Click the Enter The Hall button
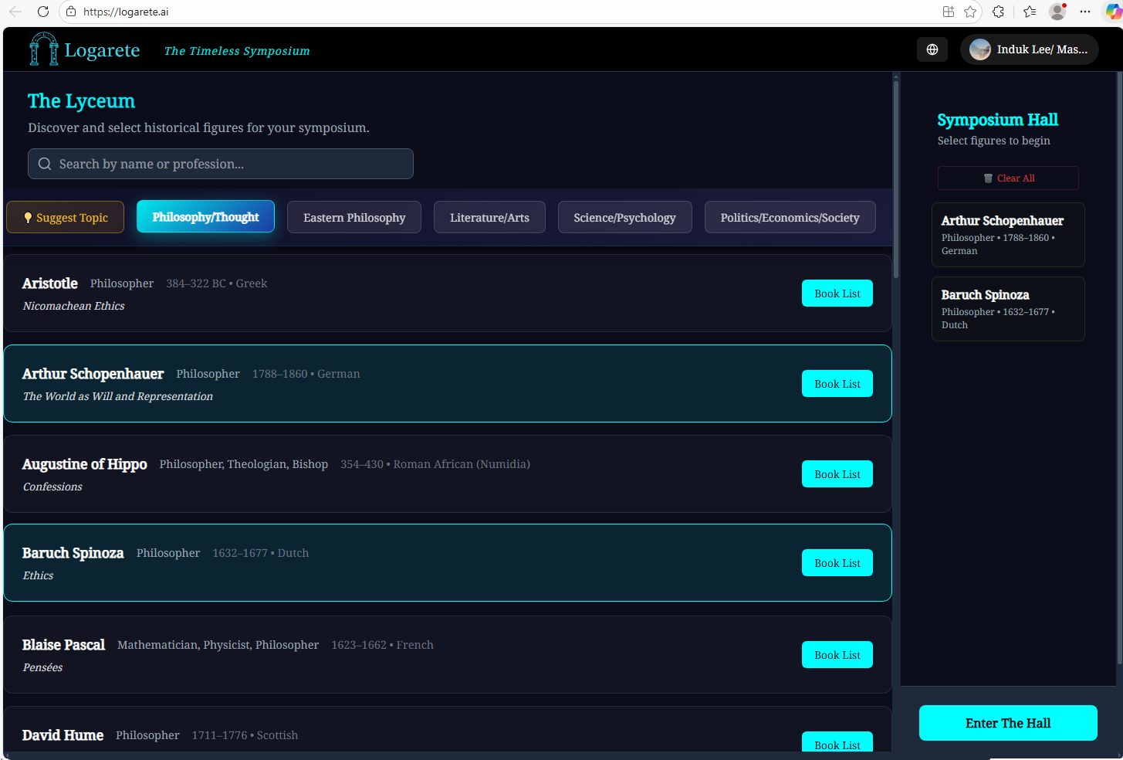 (x=1008, y=723)
